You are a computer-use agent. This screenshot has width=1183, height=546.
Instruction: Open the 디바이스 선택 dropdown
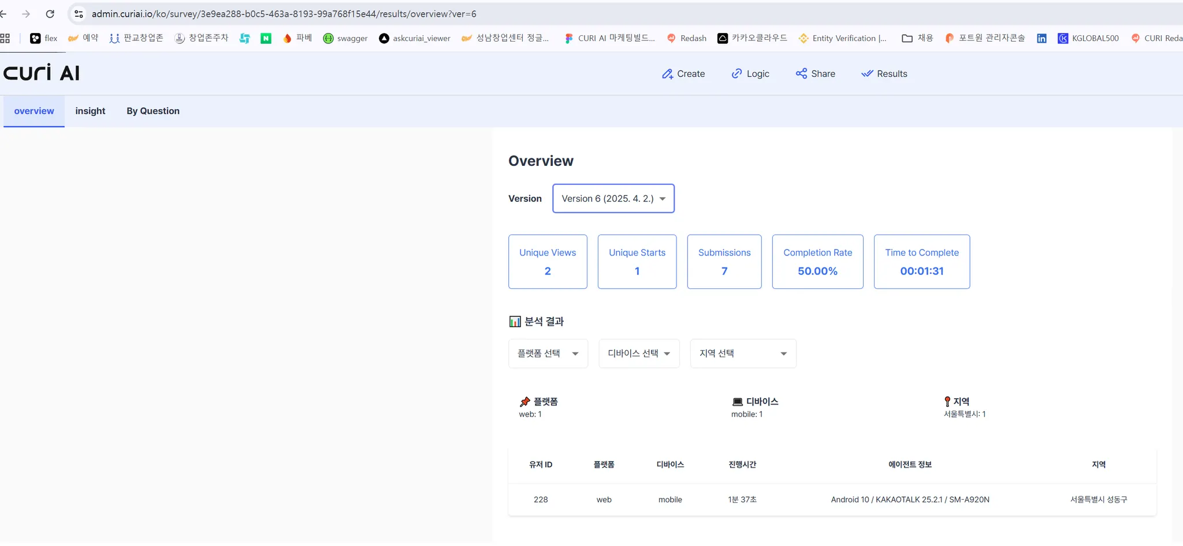(x=639, y=354)
